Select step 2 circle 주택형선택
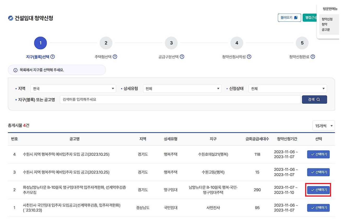This screenshot has width=342, height=219. pos(106,43)
